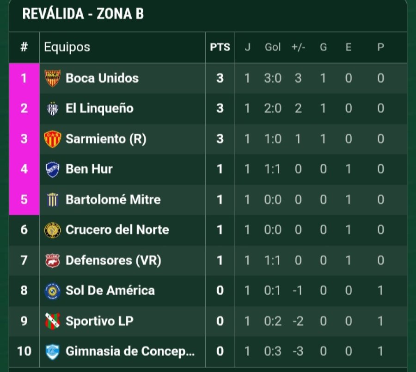
Task: Click the pink position 5 badge
Action: pyautogui.click(x=24, y=200)
